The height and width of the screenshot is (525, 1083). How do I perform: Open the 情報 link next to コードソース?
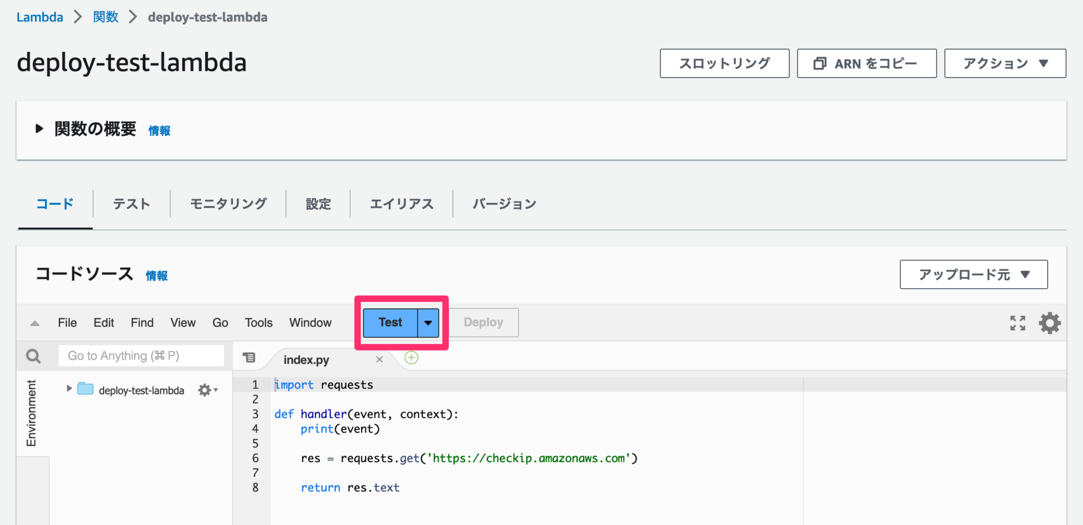[x=157, y=275]
